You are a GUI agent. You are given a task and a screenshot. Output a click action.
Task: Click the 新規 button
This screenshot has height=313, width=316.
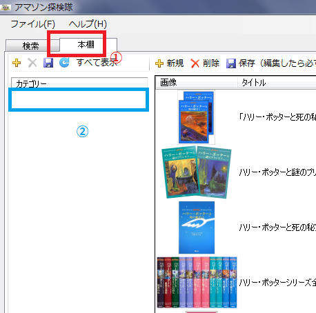pos(169,63)
